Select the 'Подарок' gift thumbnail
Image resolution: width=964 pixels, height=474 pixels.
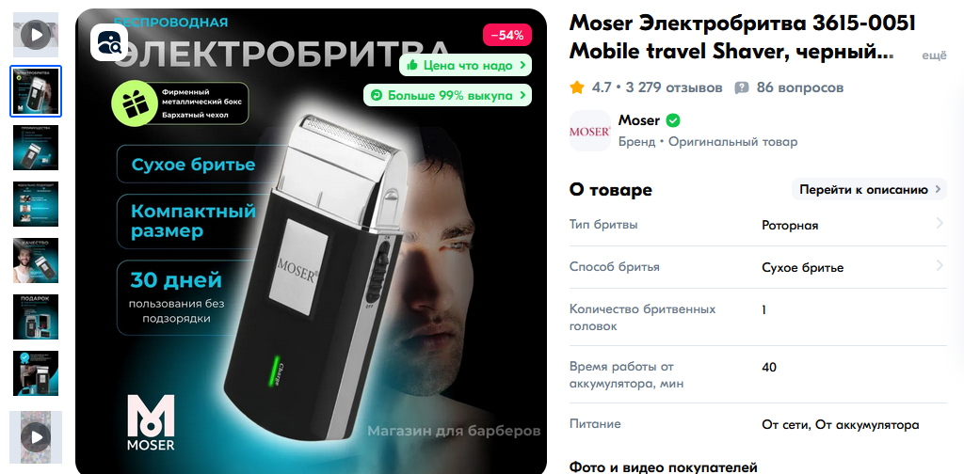coord(37,317)
